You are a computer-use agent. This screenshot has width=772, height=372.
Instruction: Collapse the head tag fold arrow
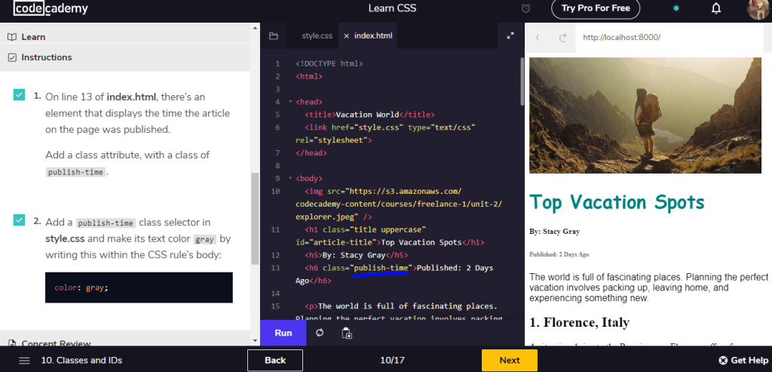pyautogui.click(x=290, y=102)
